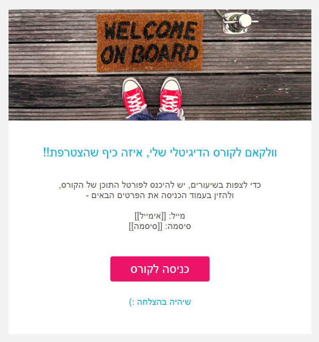
Task: Select the [[אימייל]] merge placeholder
Action: coord(150,216)
